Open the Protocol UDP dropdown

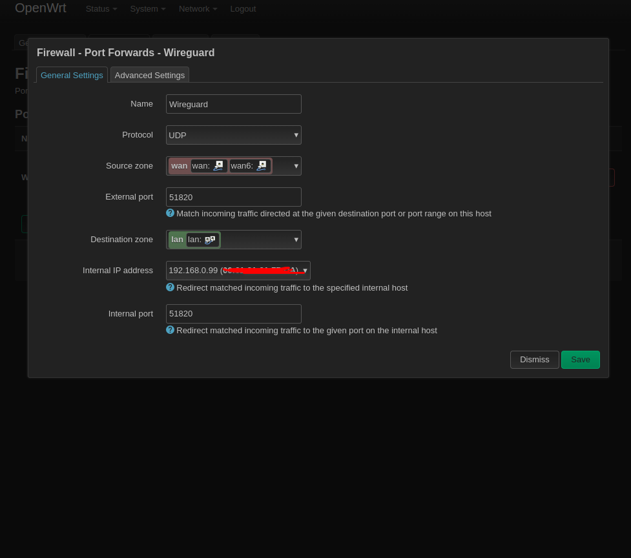point(233,135)
